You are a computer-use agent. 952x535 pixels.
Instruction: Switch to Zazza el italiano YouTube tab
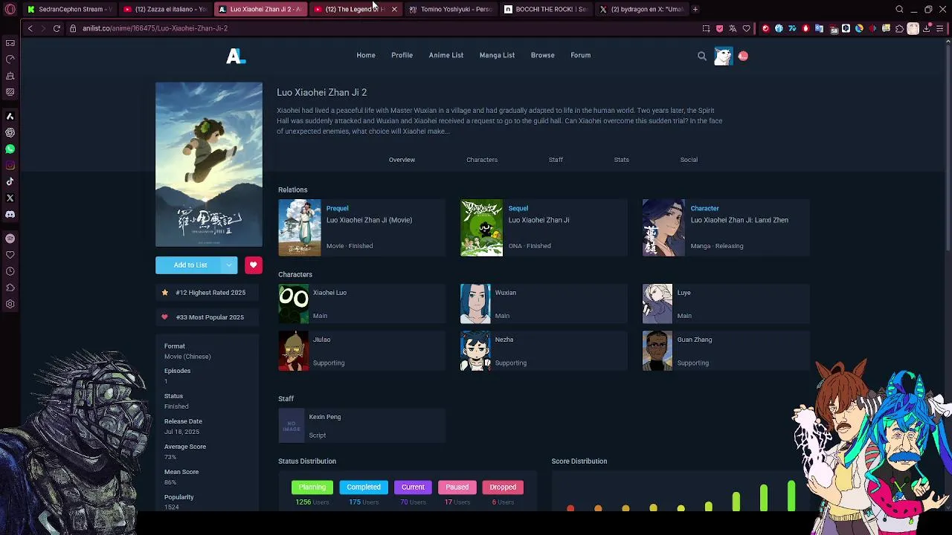(x=165, y=9)
